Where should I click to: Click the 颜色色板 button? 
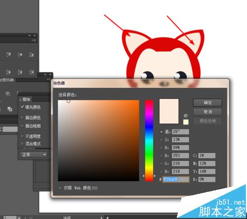click(x=207, y=121)
